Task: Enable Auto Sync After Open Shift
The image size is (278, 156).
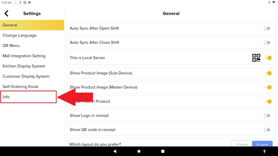Action: pyautogui.click(x=267, y=28)
